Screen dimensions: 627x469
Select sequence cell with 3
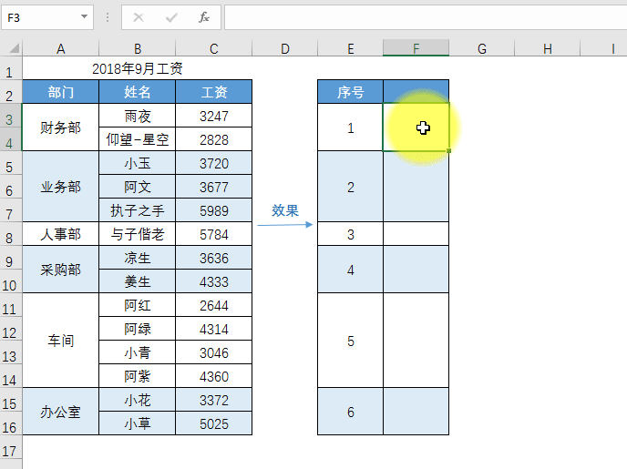point(350,234)
